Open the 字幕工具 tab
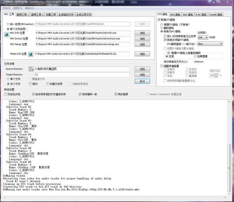The height and width of the screenshot is (202, 234). coord(51,15)
